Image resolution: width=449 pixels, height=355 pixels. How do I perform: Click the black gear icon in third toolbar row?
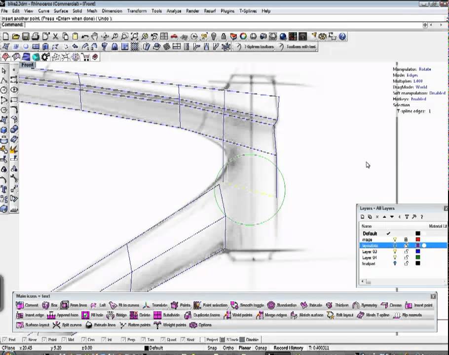pos(45,57)
